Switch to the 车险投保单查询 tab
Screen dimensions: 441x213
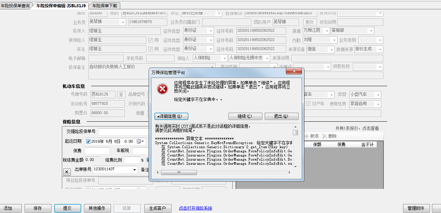[x=15, y=6]
